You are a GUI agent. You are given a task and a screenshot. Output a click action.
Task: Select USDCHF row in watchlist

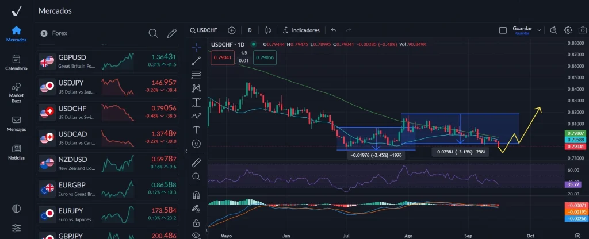point(108,112)
